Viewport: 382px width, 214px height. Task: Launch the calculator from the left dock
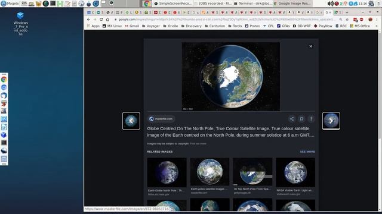[x=4, y=159]
